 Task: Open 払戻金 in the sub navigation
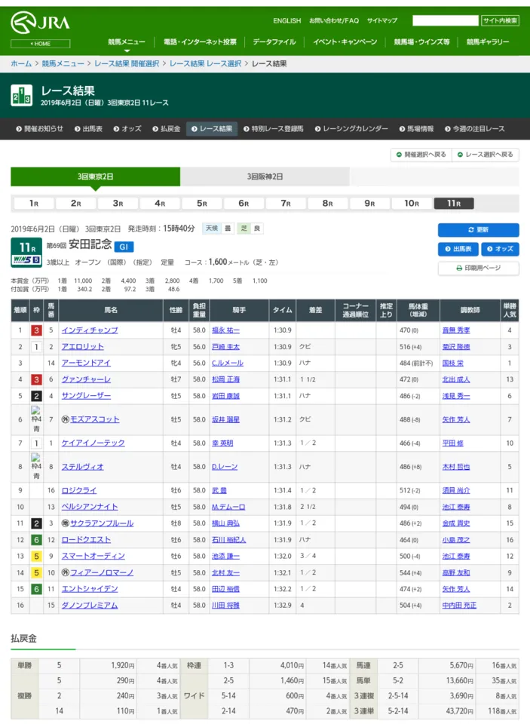point(166,129)
